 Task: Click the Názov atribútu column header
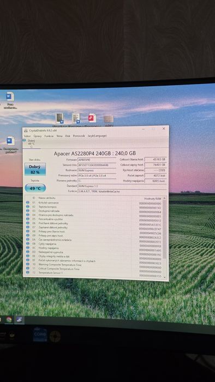pos(47,198)
